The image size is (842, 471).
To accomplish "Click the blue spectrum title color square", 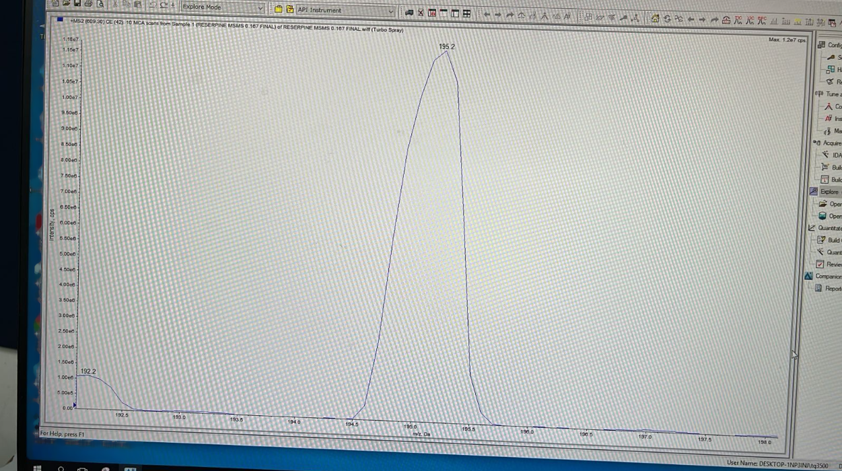I will [60, 20].
